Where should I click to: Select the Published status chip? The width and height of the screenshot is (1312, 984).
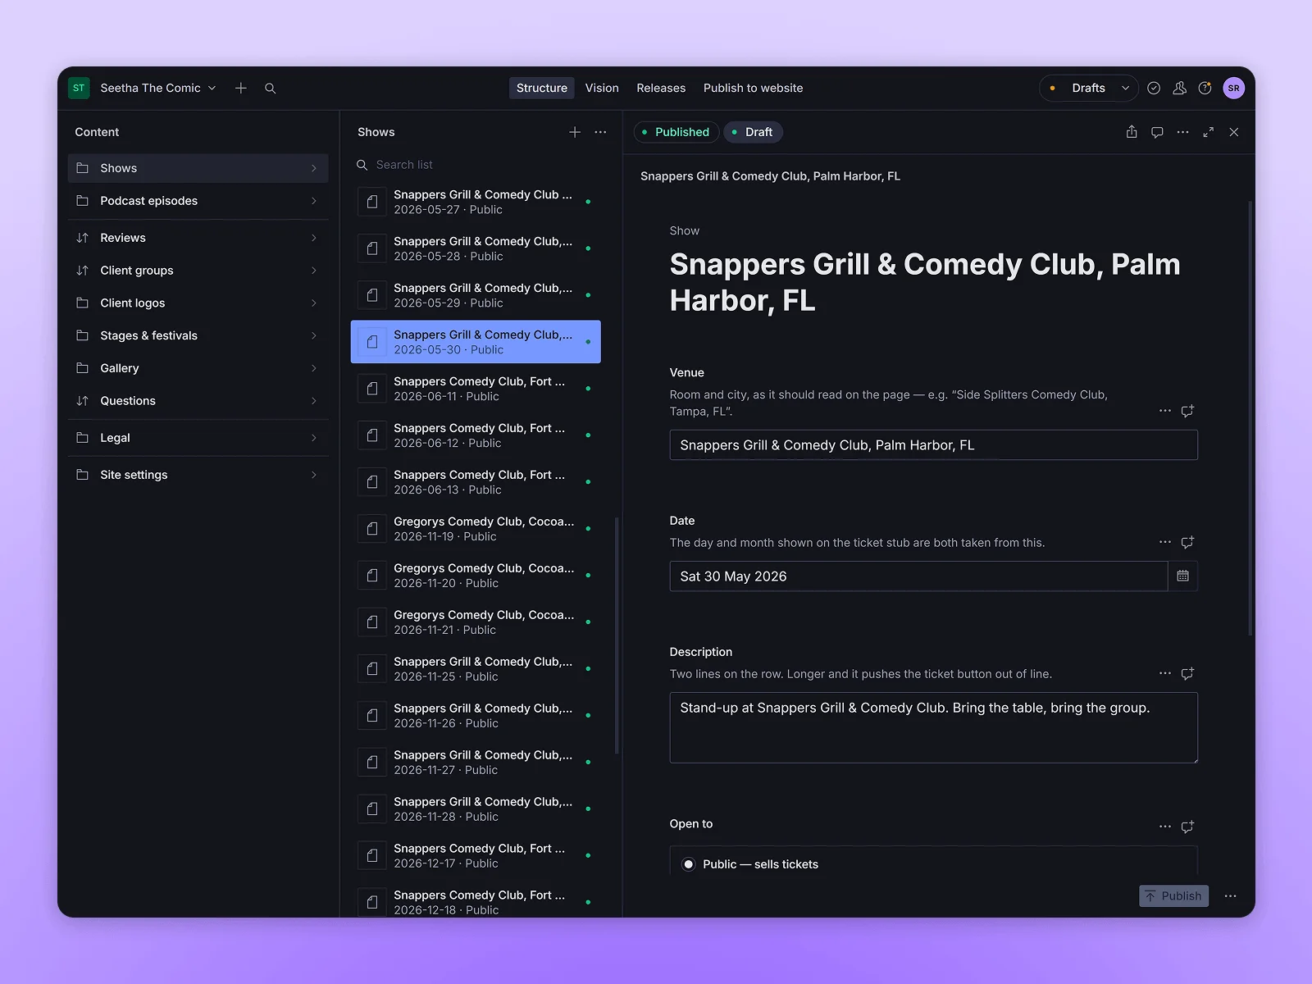coord(676,132)
